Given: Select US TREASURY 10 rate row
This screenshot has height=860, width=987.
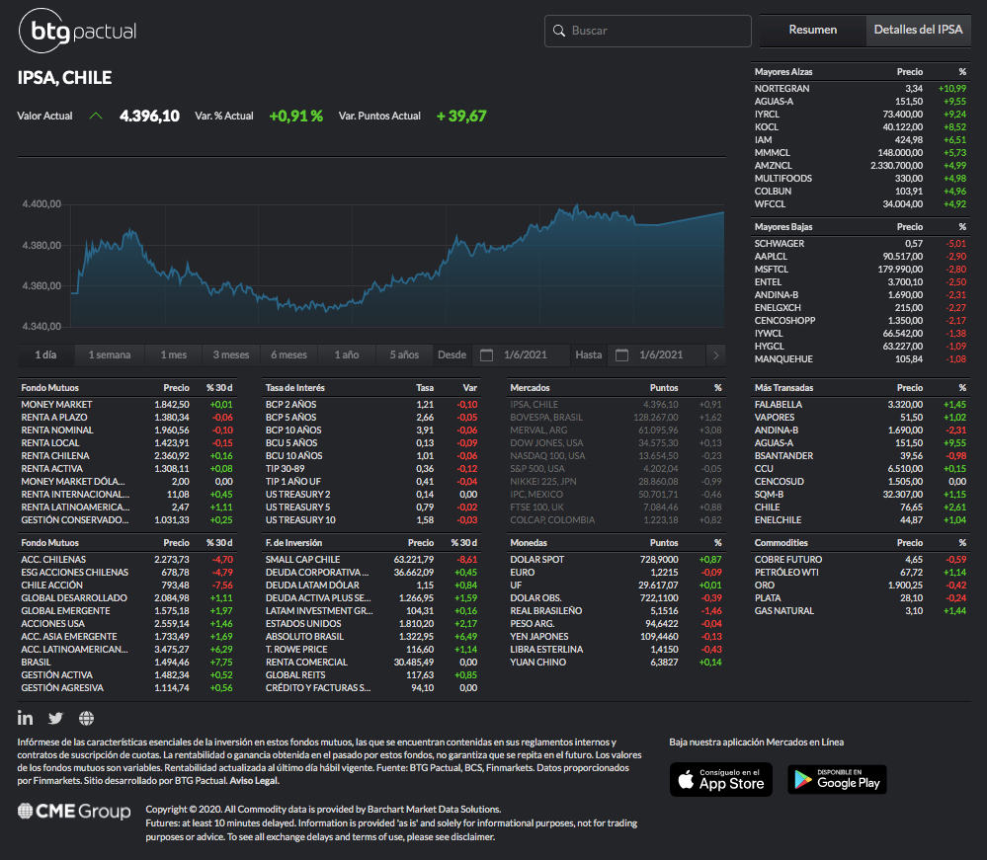Looking at the screenshot, I should (x=371, y=520).
